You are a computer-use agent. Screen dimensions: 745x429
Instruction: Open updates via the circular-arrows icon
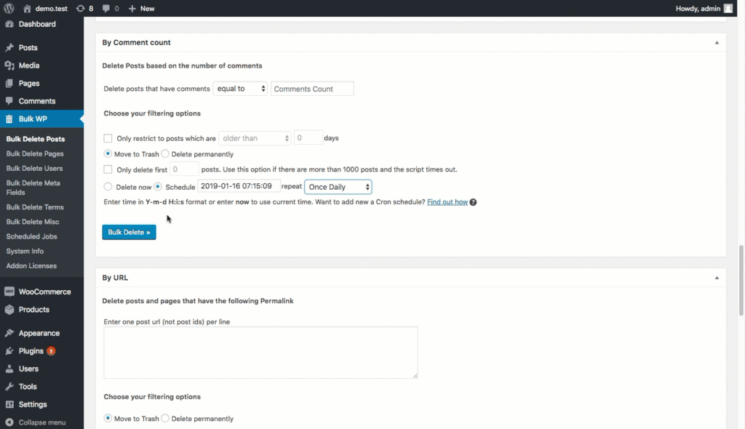(x=79, y=8)
